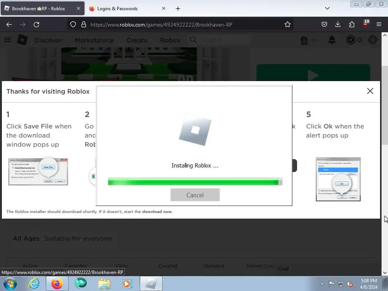Viewport: 388px width, 291px height.
Task: Click the step 1 Save File thumbnail
Action: click(38, 172)
